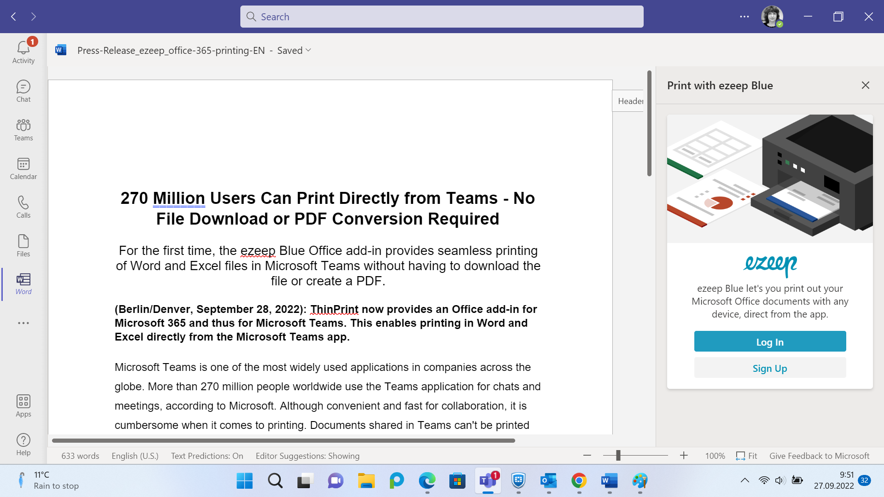The height and width of the screenshot is (497, 884).
Task: Log In to ezeep Blue
Action: point(770,341)
